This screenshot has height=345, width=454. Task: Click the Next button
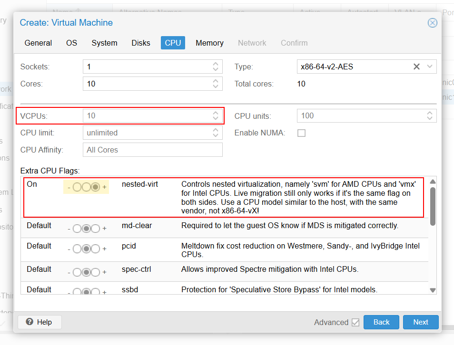[x=421, y=322]
